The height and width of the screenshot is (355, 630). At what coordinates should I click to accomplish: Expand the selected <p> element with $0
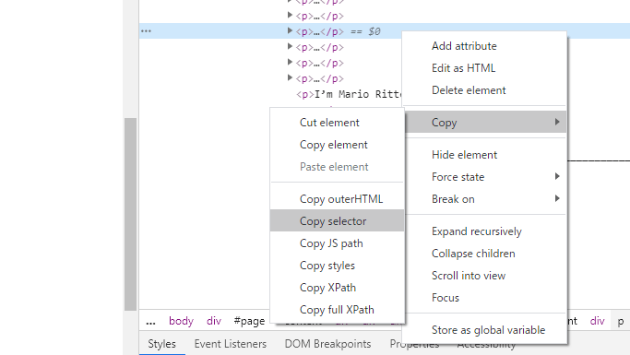290,30
